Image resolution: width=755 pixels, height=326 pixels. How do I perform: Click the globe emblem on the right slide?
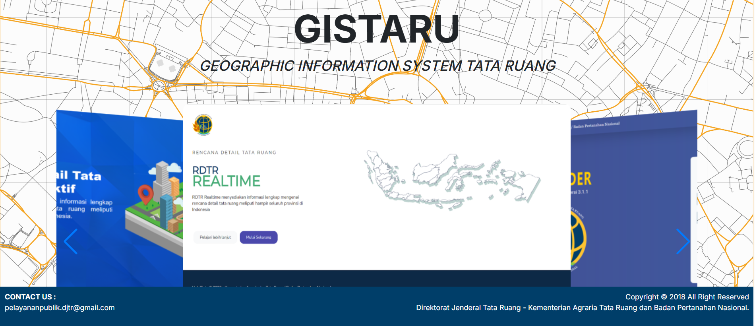click(578, 239)
